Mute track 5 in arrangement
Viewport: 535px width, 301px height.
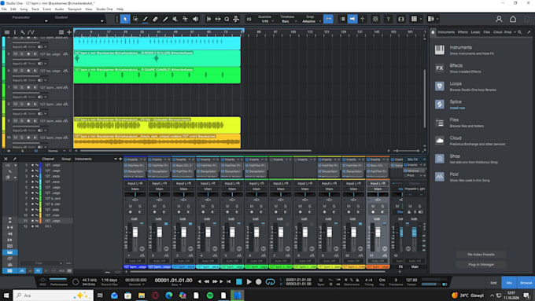coord(15,54)
